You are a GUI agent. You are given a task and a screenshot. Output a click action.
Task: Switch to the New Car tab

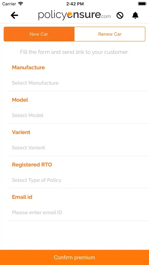pyautogui.click(x=39, y=34)
